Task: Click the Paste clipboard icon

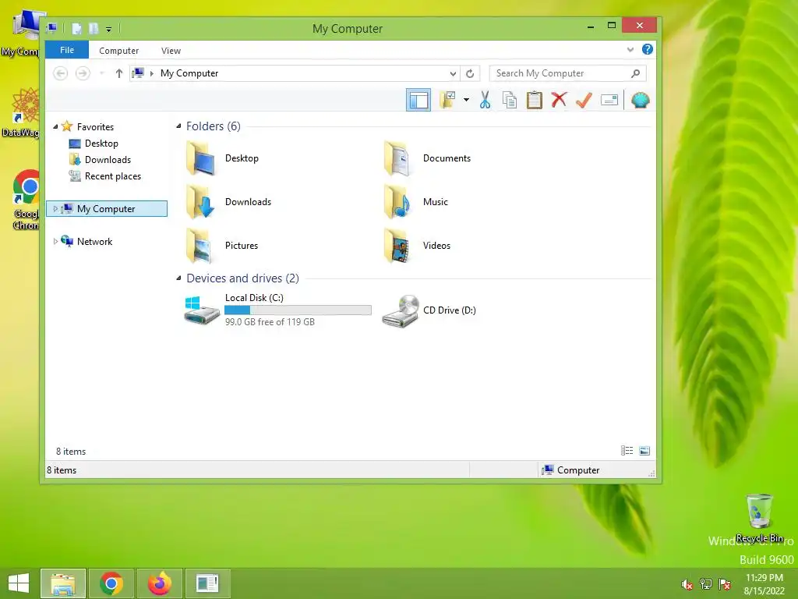Action: tap(535, 100)
